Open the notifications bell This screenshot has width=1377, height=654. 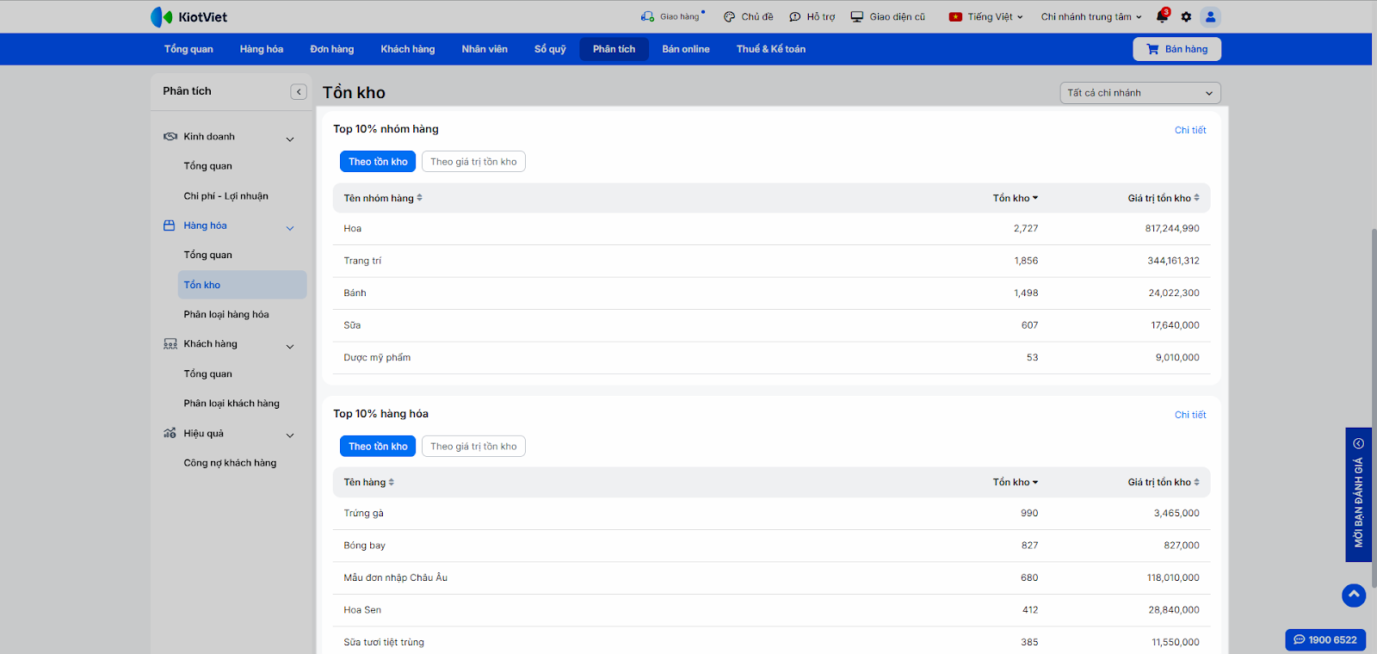(1162, 16)
